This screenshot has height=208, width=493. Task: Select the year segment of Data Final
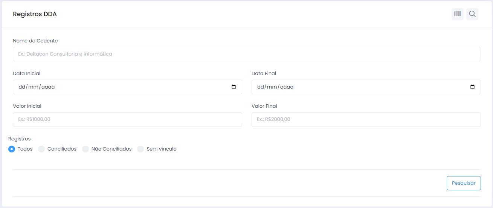(287, 87)
